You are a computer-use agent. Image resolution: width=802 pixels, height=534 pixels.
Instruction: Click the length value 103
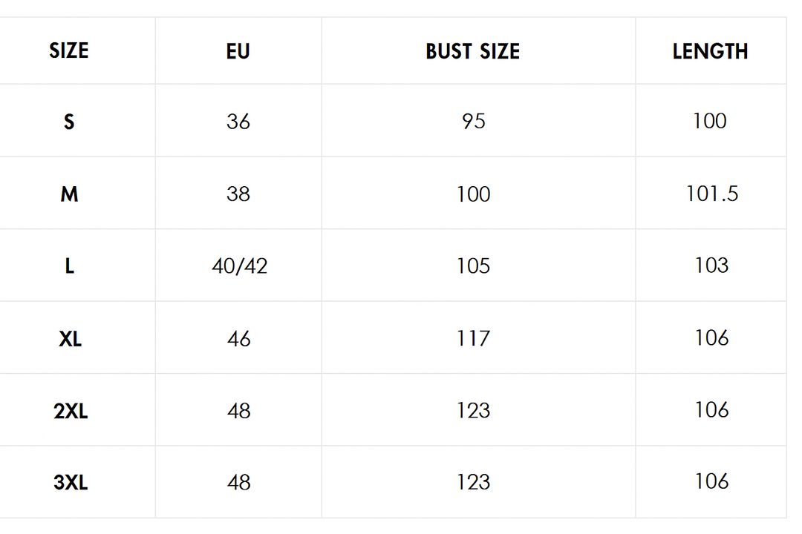tap(711, 266)
